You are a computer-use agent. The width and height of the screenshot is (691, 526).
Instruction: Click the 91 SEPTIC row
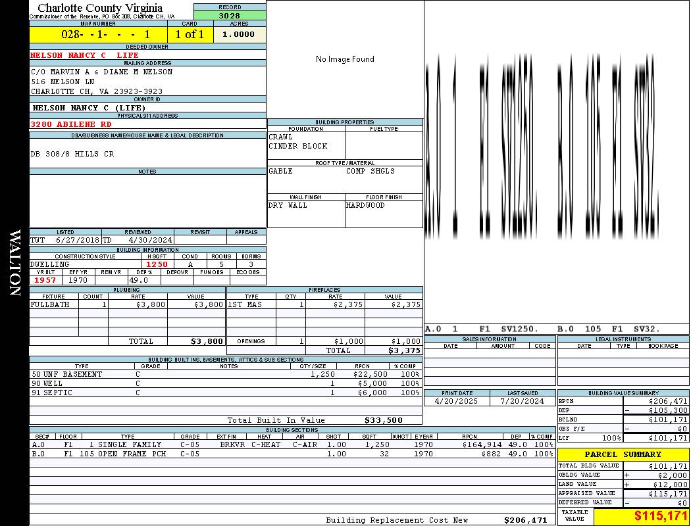click(226, 393)
